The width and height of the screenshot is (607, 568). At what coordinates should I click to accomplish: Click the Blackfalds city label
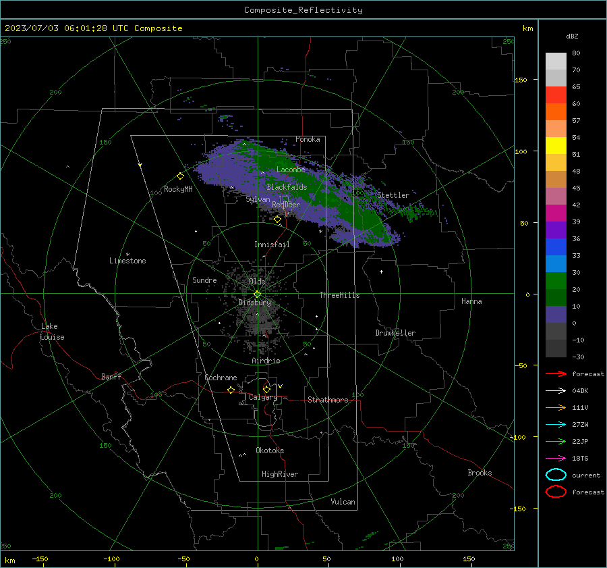(287, 187)
